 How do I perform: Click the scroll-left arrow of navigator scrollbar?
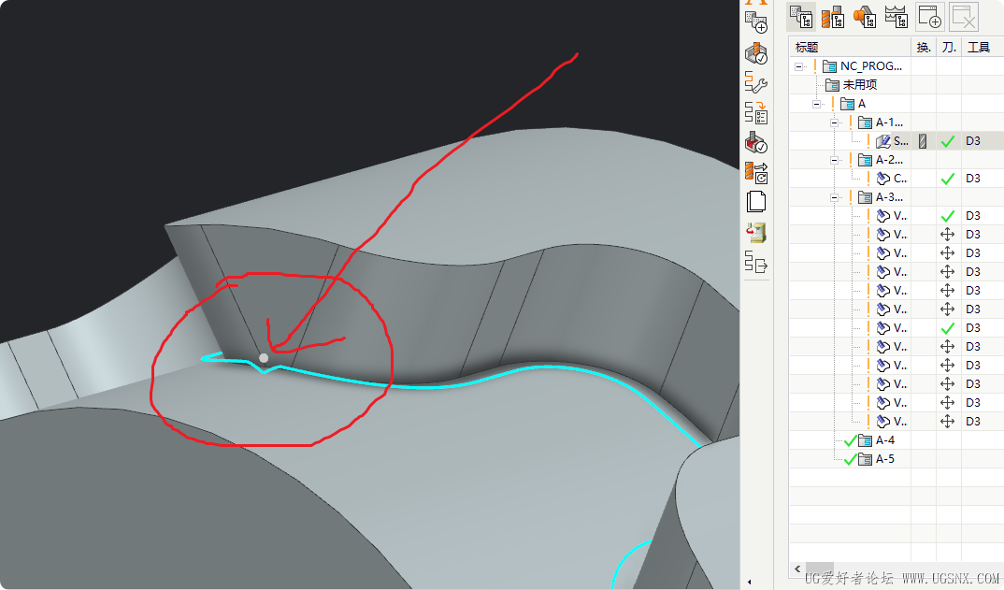[x=797, y=568]
